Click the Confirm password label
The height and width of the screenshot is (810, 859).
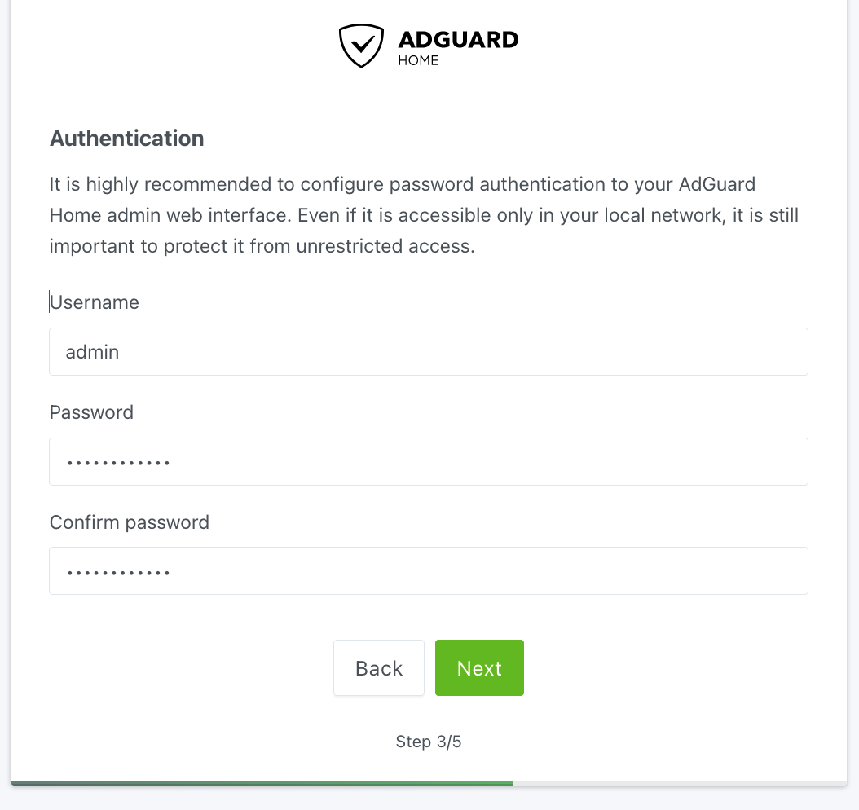[130, 522]
